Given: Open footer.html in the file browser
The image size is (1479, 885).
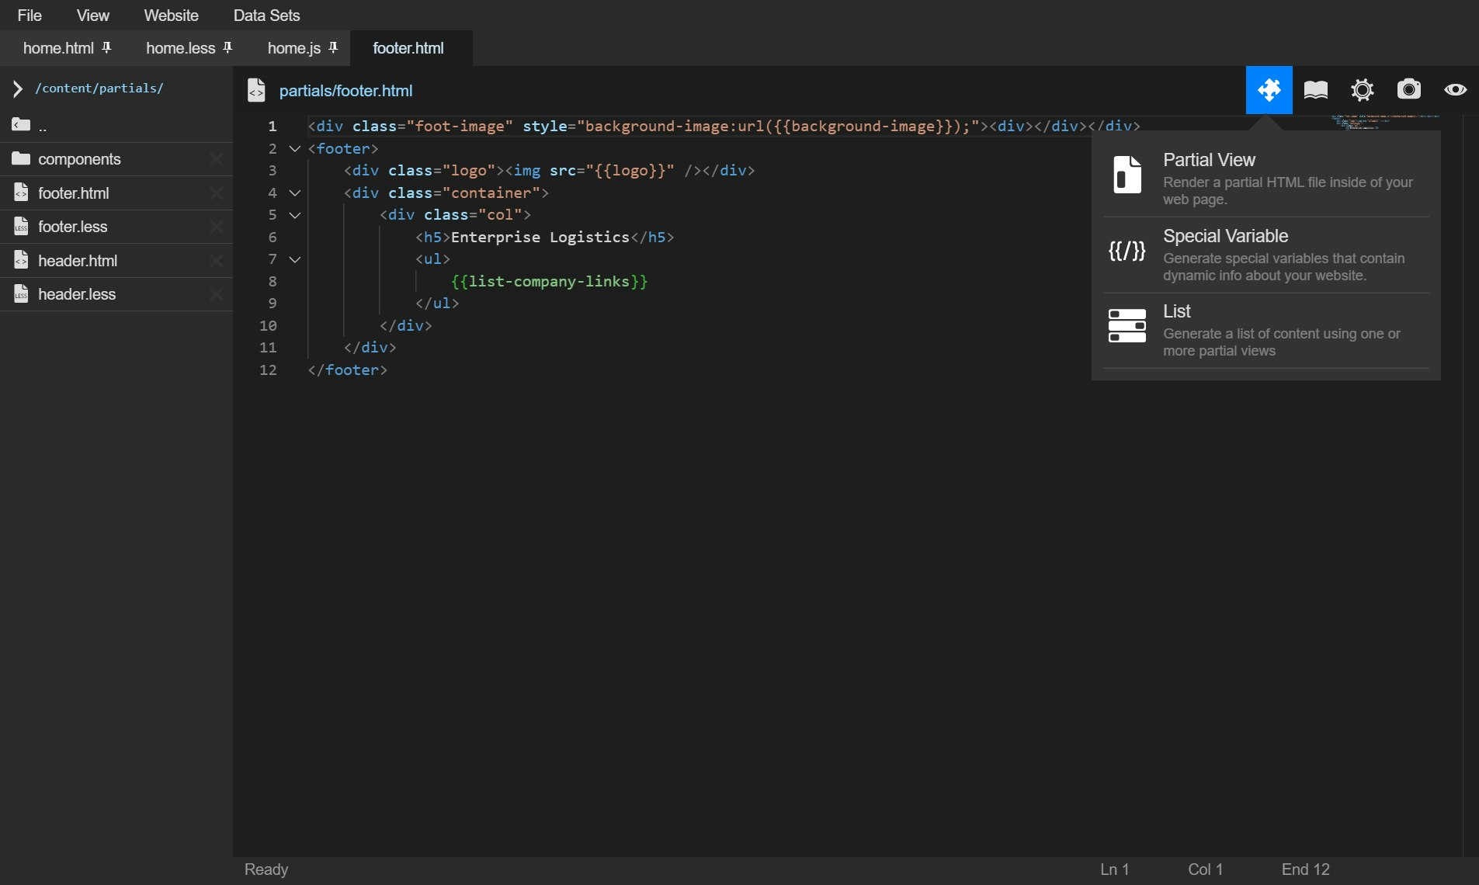Looking at the screenshot, I should tap(116, 193).
